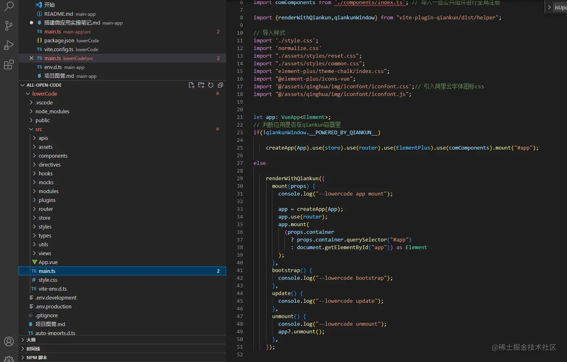Viewport: 567px width, 362px height.
Task: Open the Manage gear menu
Action: pyautogui.click(x=9, y=358)
